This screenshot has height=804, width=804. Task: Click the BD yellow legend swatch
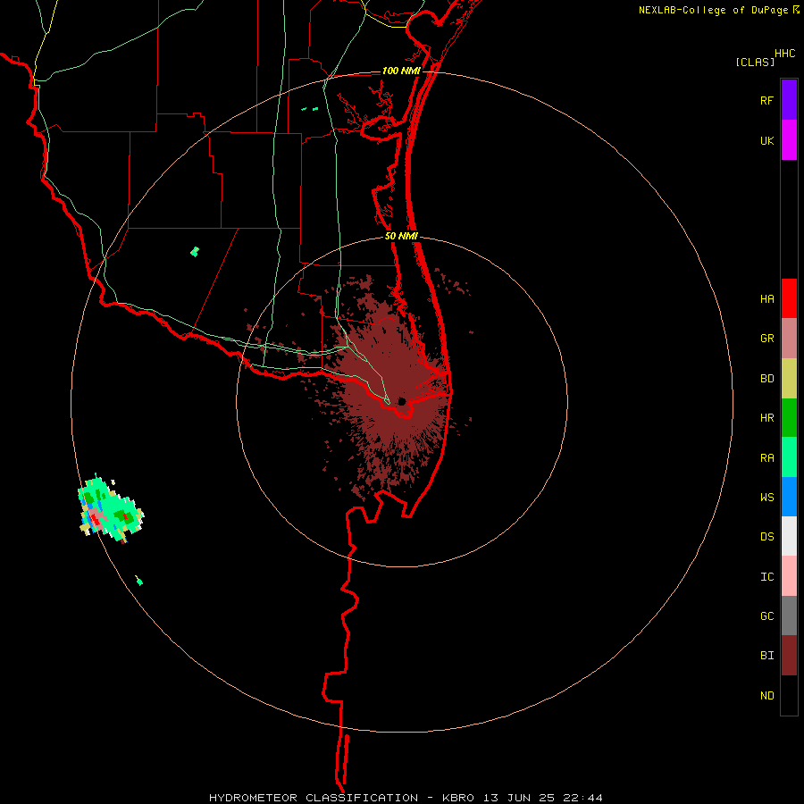(789, 379)
